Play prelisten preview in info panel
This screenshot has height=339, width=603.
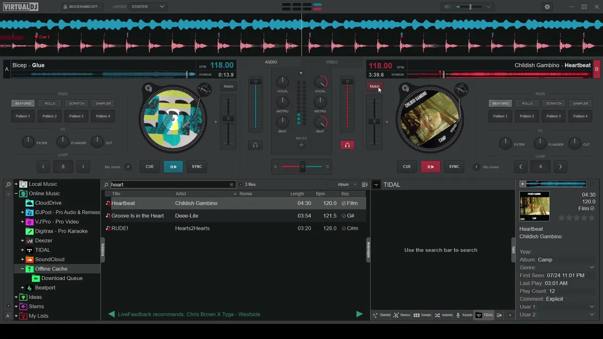click(522, 184)
